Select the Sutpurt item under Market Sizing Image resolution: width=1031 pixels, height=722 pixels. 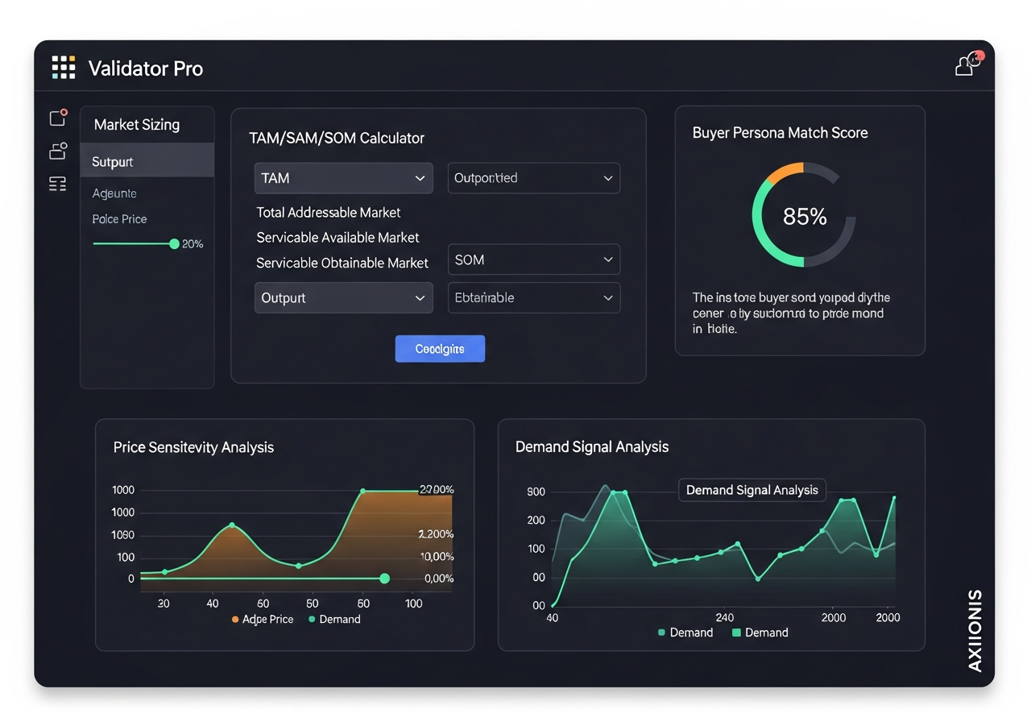(x=111, y=162)
